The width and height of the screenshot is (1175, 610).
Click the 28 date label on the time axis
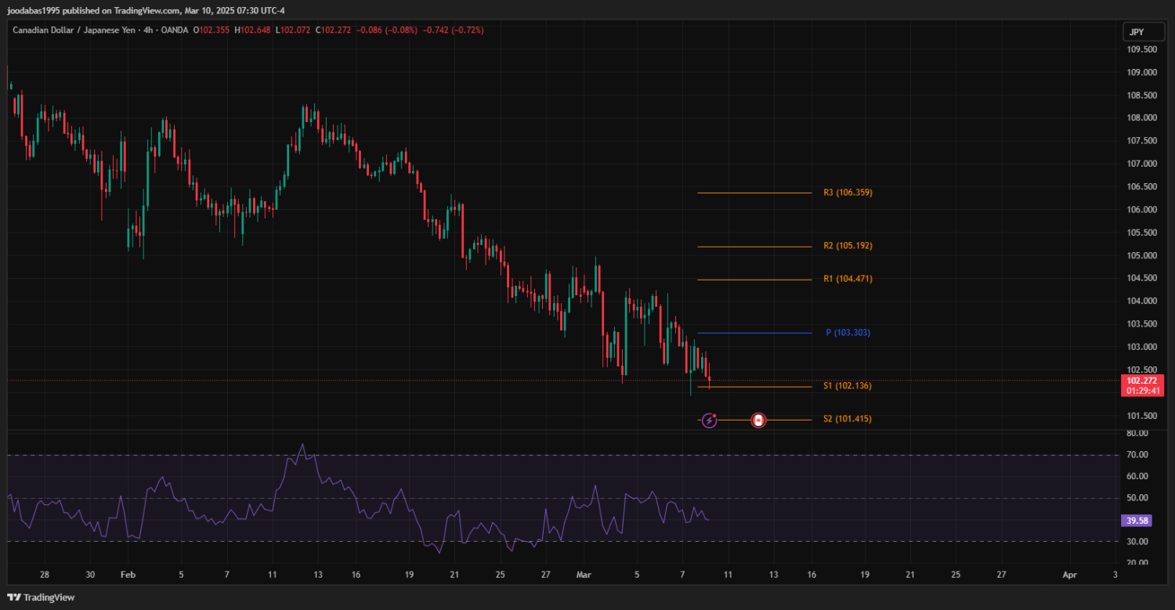(45, 574)
